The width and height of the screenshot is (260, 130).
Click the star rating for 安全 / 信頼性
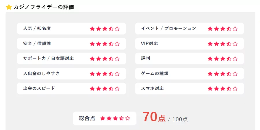click(105, 44)
